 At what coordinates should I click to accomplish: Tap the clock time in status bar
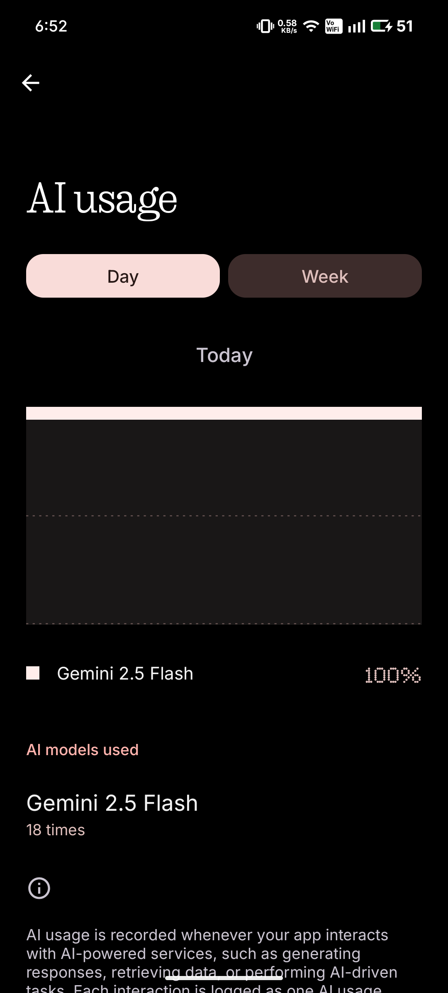(51, 26)
